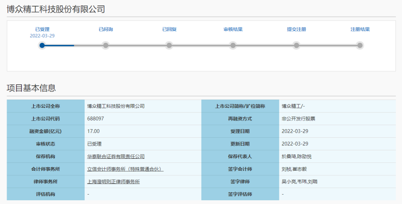This screenshot has width=402, height=204.
Task: Click the 项目基本信息 section heading
Action: (31, 88)
